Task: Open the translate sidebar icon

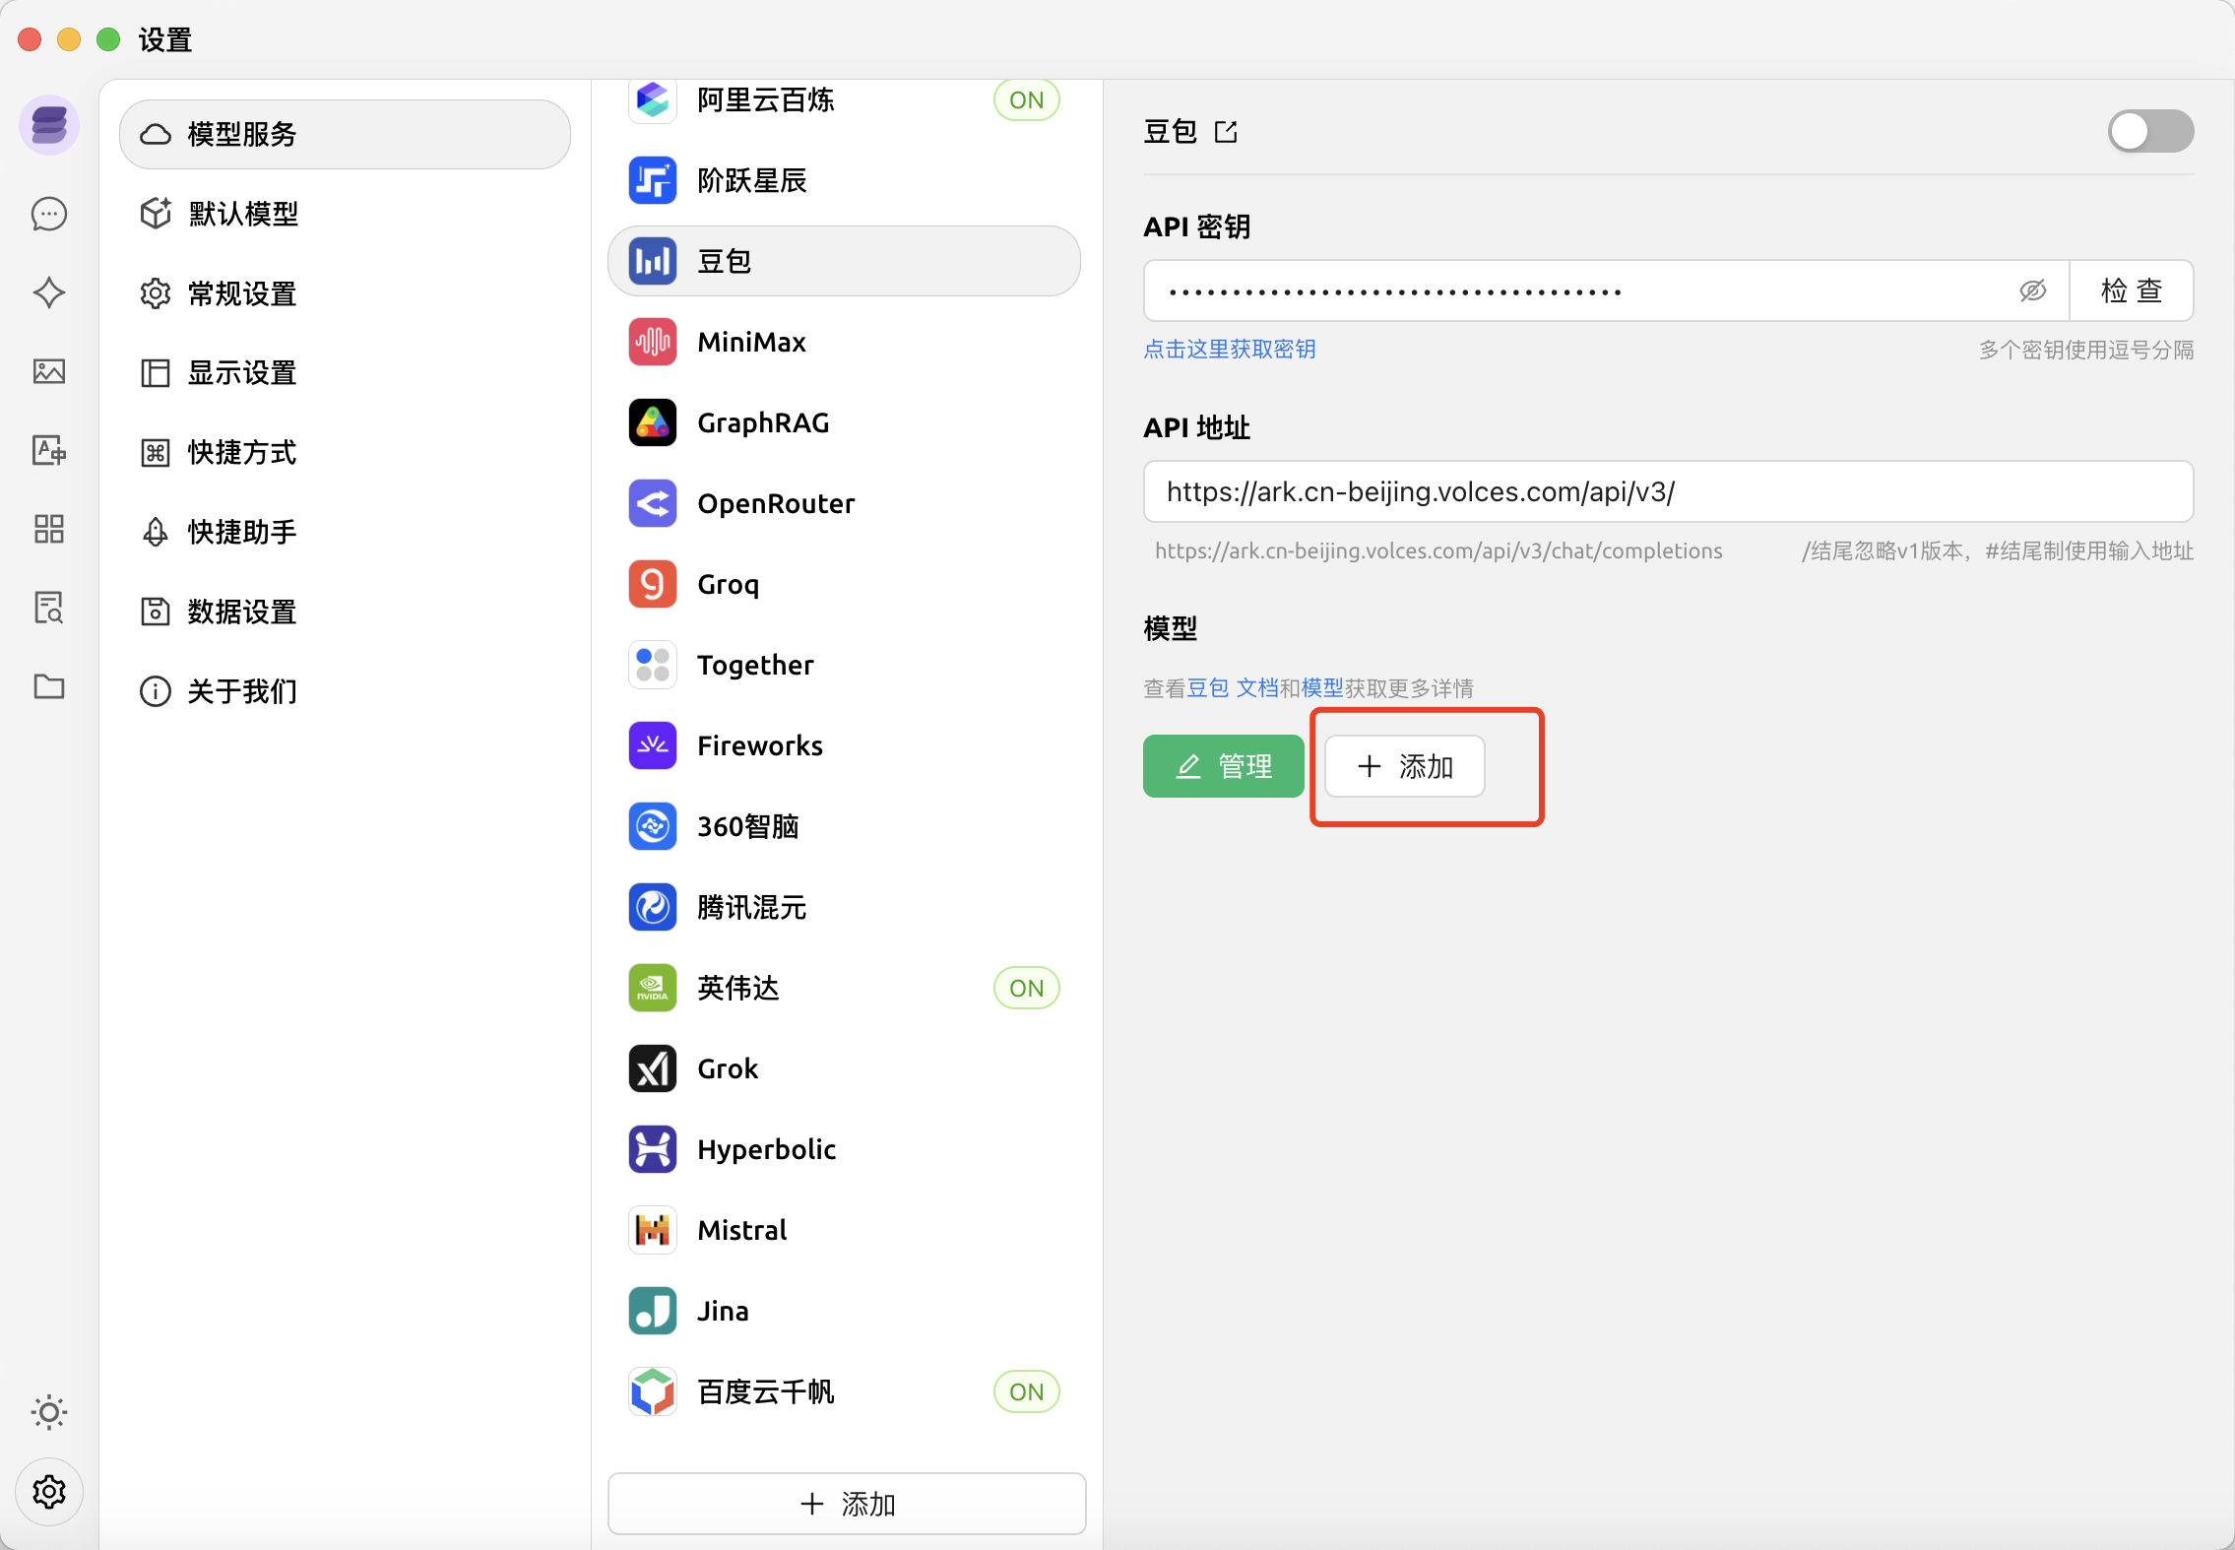Action: (x=49, y=450)
